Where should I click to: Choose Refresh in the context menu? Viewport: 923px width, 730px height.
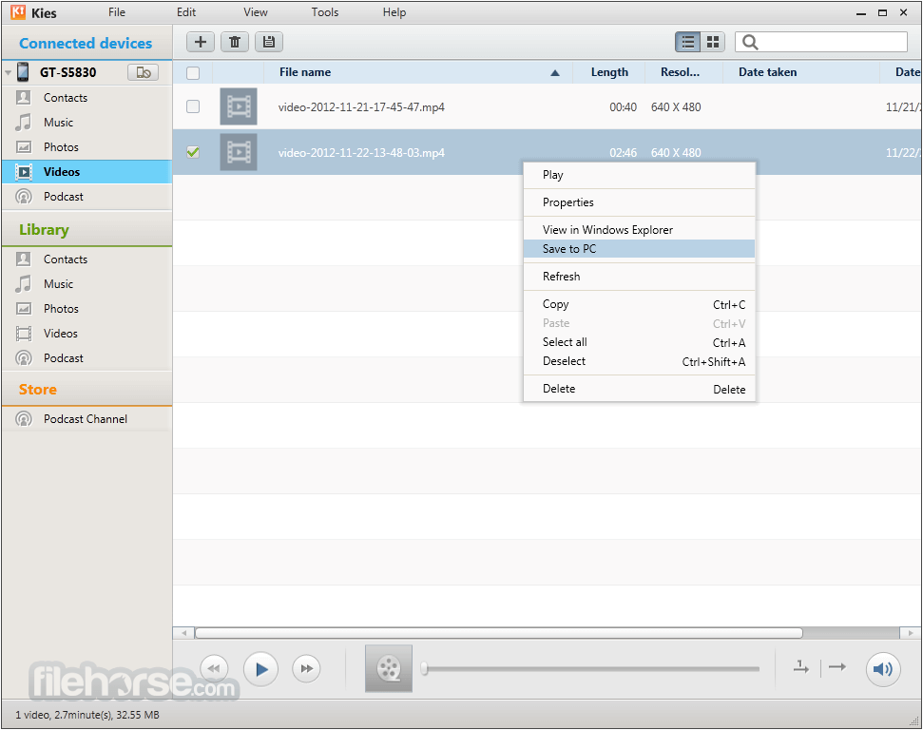point(640,277)
